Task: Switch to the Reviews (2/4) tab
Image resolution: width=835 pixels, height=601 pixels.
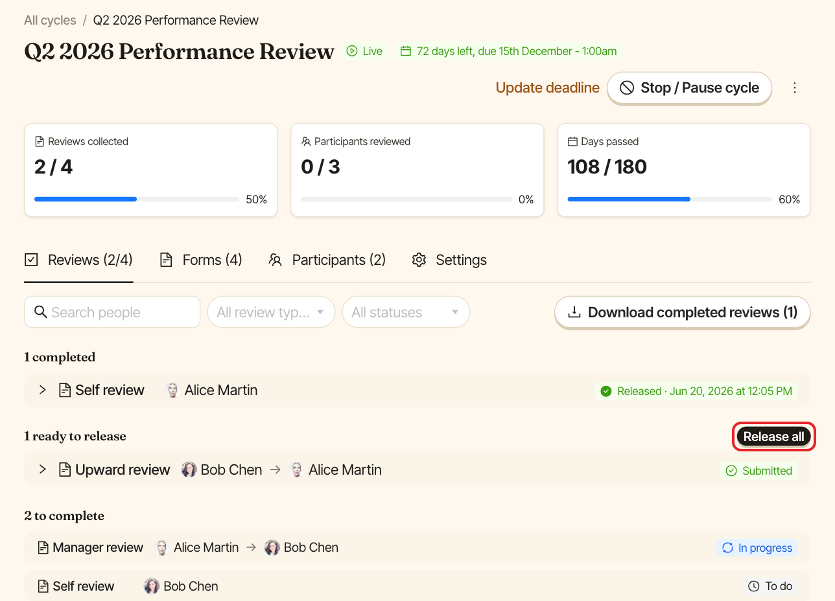Action: pyautogui.click(x=78, y=260)
